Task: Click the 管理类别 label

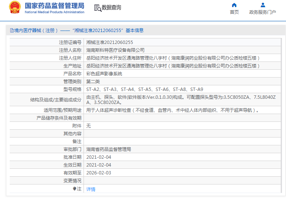Action: click(72, 82)
